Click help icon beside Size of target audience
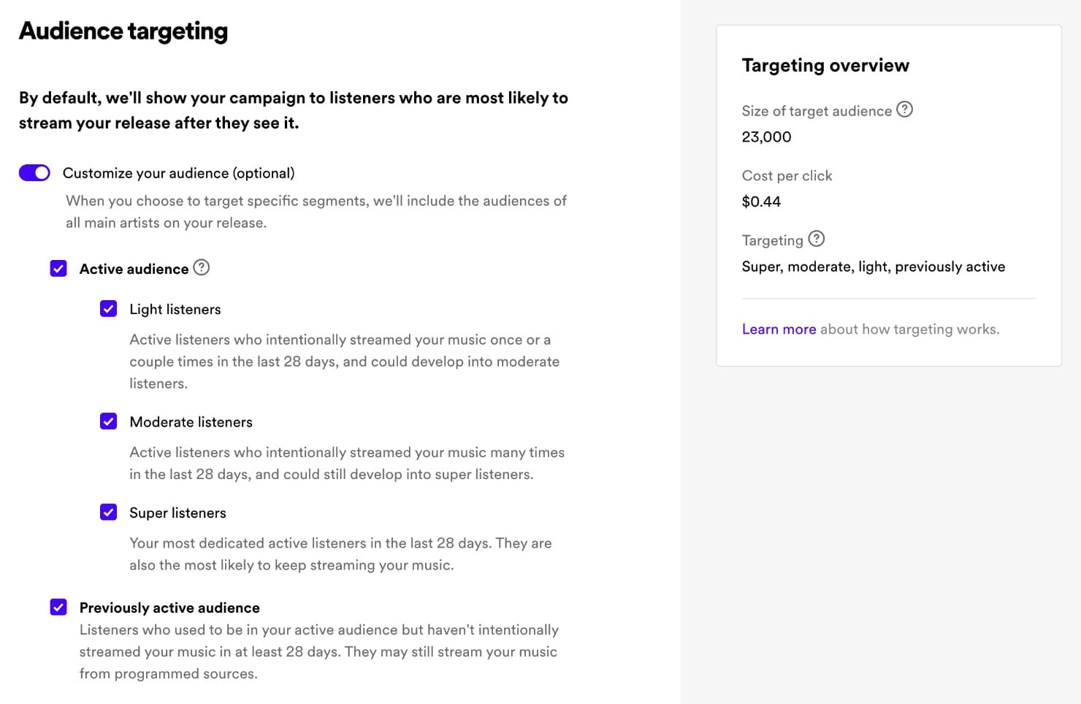The width and height of the screenshot is (1081, 704). pyautogui.click(x=904, y=110)
